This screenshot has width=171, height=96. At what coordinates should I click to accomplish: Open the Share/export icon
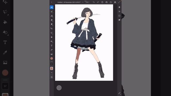111,2
